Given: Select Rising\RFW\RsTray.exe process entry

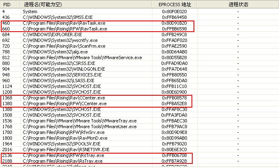Looking at the screenshot, I should [x=63, y=155].
